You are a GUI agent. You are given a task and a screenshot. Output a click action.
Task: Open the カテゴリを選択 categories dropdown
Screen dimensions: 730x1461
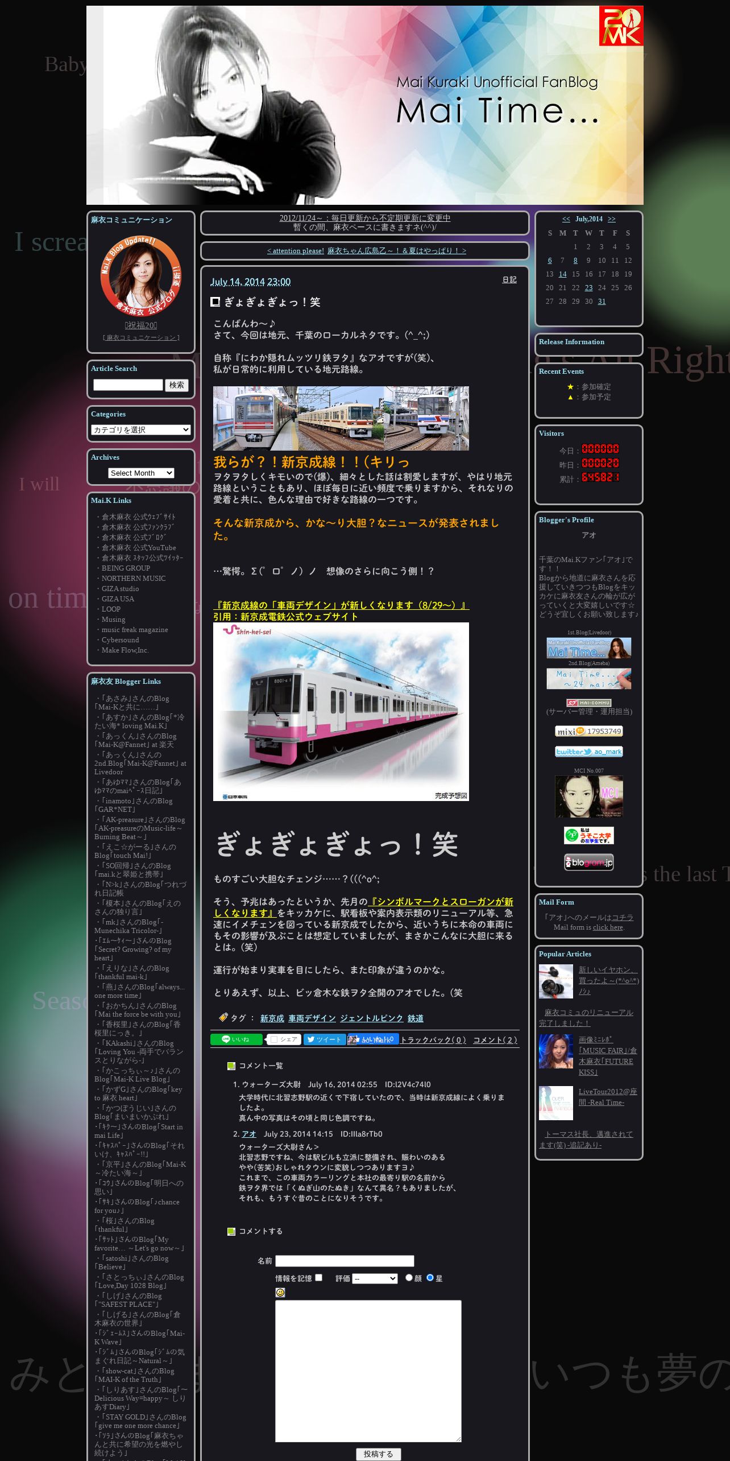141,430
